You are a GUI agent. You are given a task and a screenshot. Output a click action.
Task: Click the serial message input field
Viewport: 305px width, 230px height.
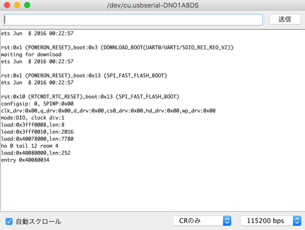click(x=133, y=20)
